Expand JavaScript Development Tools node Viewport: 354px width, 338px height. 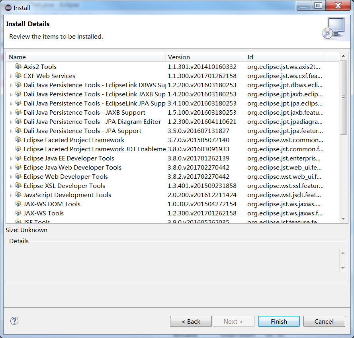coord(11,195)
